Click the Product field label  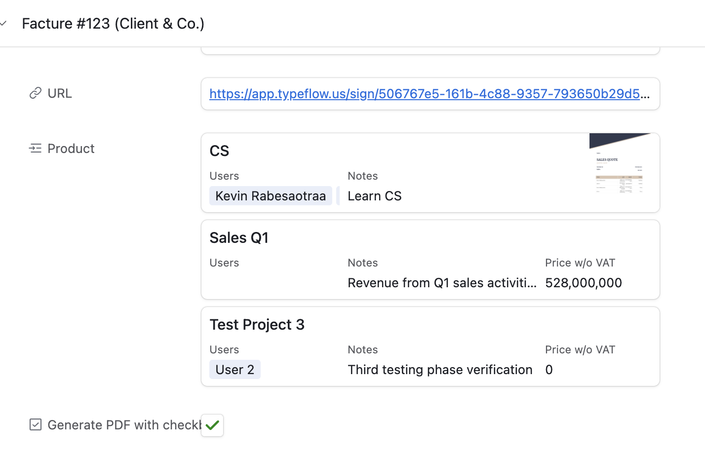(71, 149)
